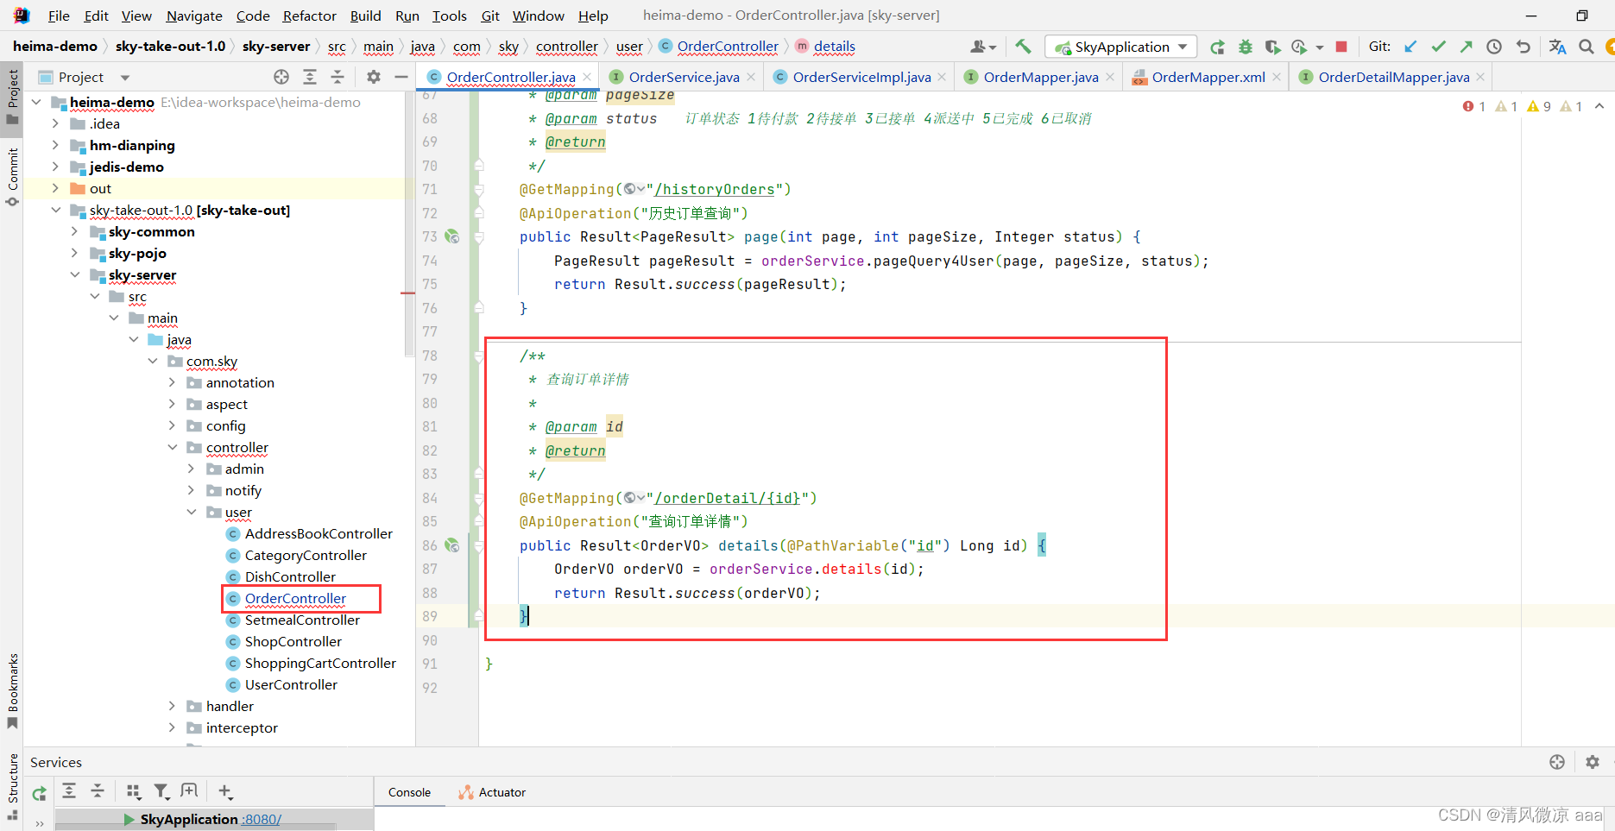Expand the handler package
Screen dimensions: 1615x831
click(172, 706)
